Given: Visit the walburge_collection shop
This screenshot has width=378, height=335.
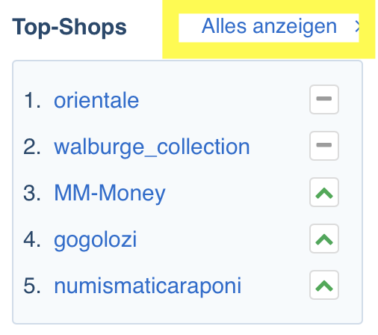Looking at the screenshot, I should click(x=152, y=147).
